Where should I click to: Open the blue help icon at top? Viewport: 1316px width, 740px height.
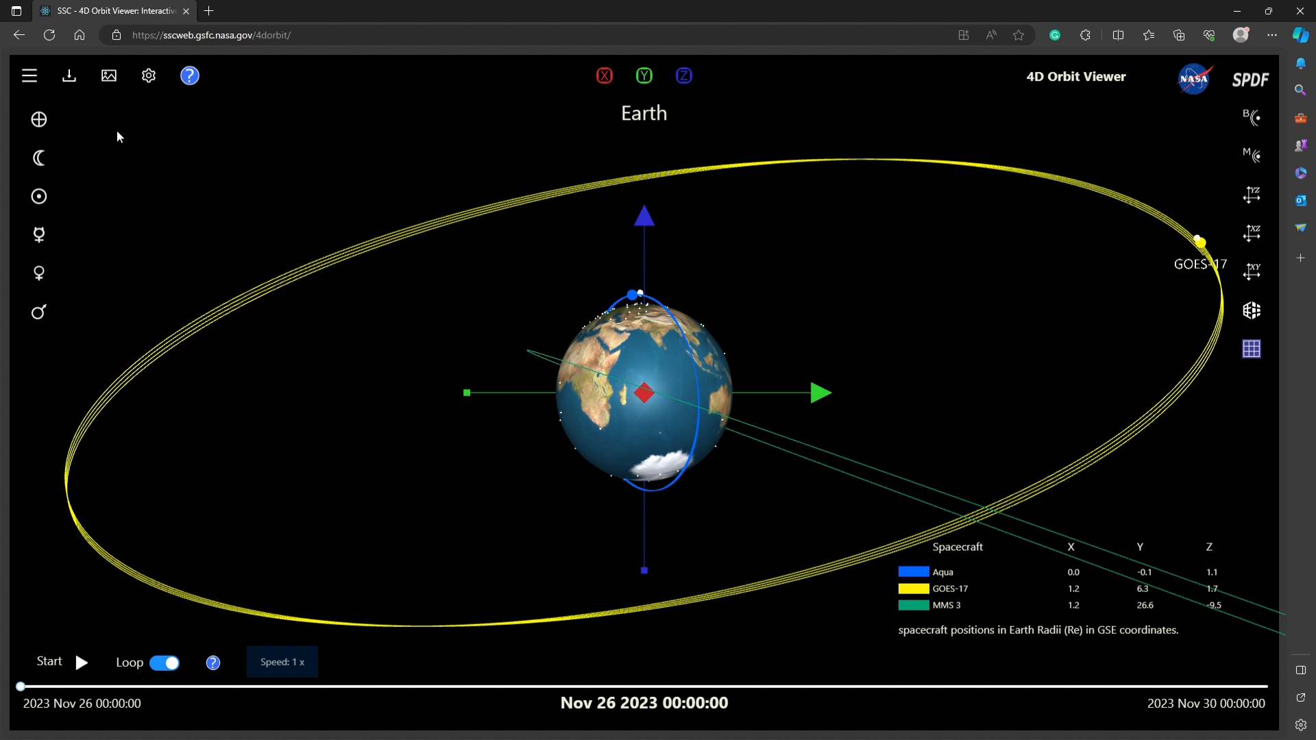pos(190,76)
